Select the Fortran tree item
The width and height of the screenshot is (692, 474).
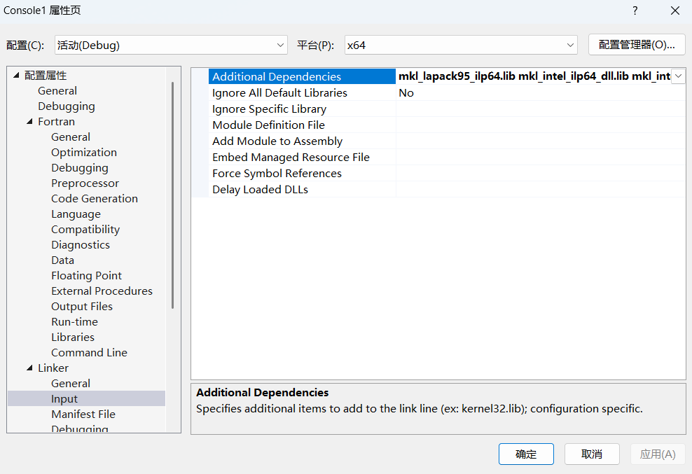56,122
